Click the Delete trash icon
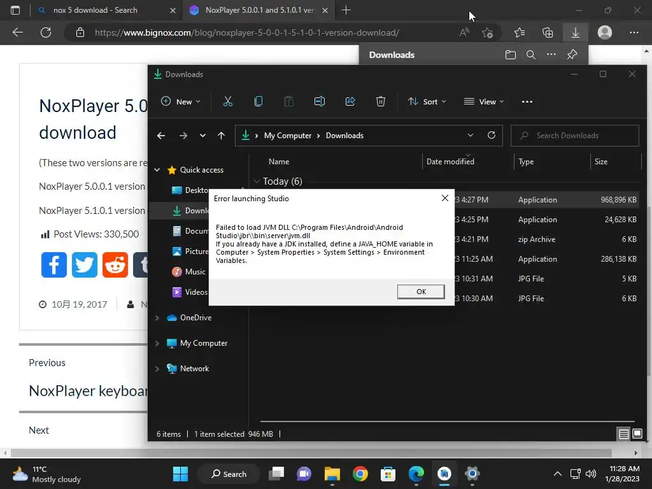This screenshot has height=489, width=652. pos(381,101)
